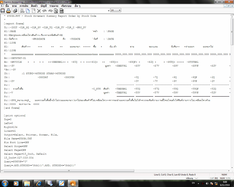Click the '[end frame]' line
Screen dimensions: 234x187
[12, 108]
